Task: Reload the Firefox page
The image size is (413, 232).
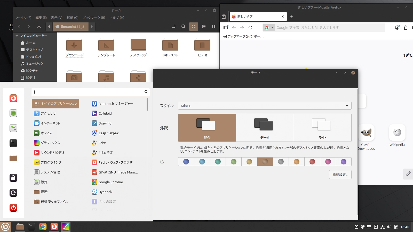Action: pos(250,28)
